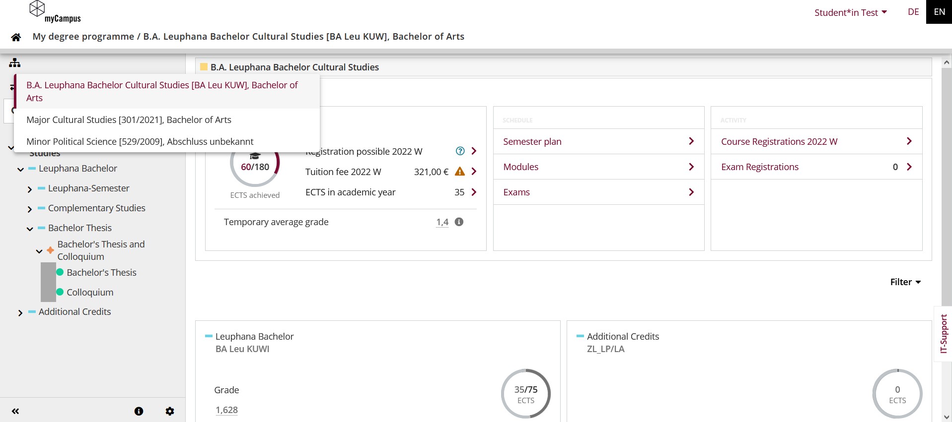Select Additional Credits in the tree
The image size is (952, 422).
(74, 311)
